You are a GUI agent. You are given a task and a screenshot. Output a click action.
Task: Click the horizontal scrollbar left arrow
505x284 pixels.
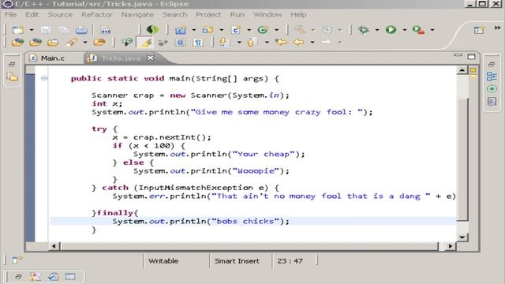[x=54, y=246]
